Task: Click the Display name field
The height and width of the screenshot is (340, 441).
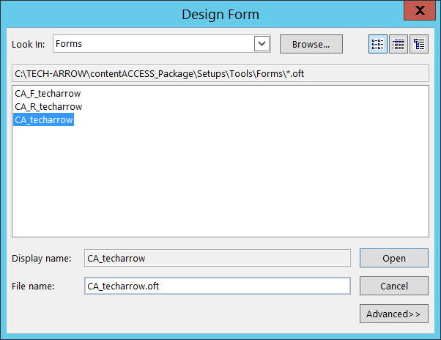Action: (218, 258)
